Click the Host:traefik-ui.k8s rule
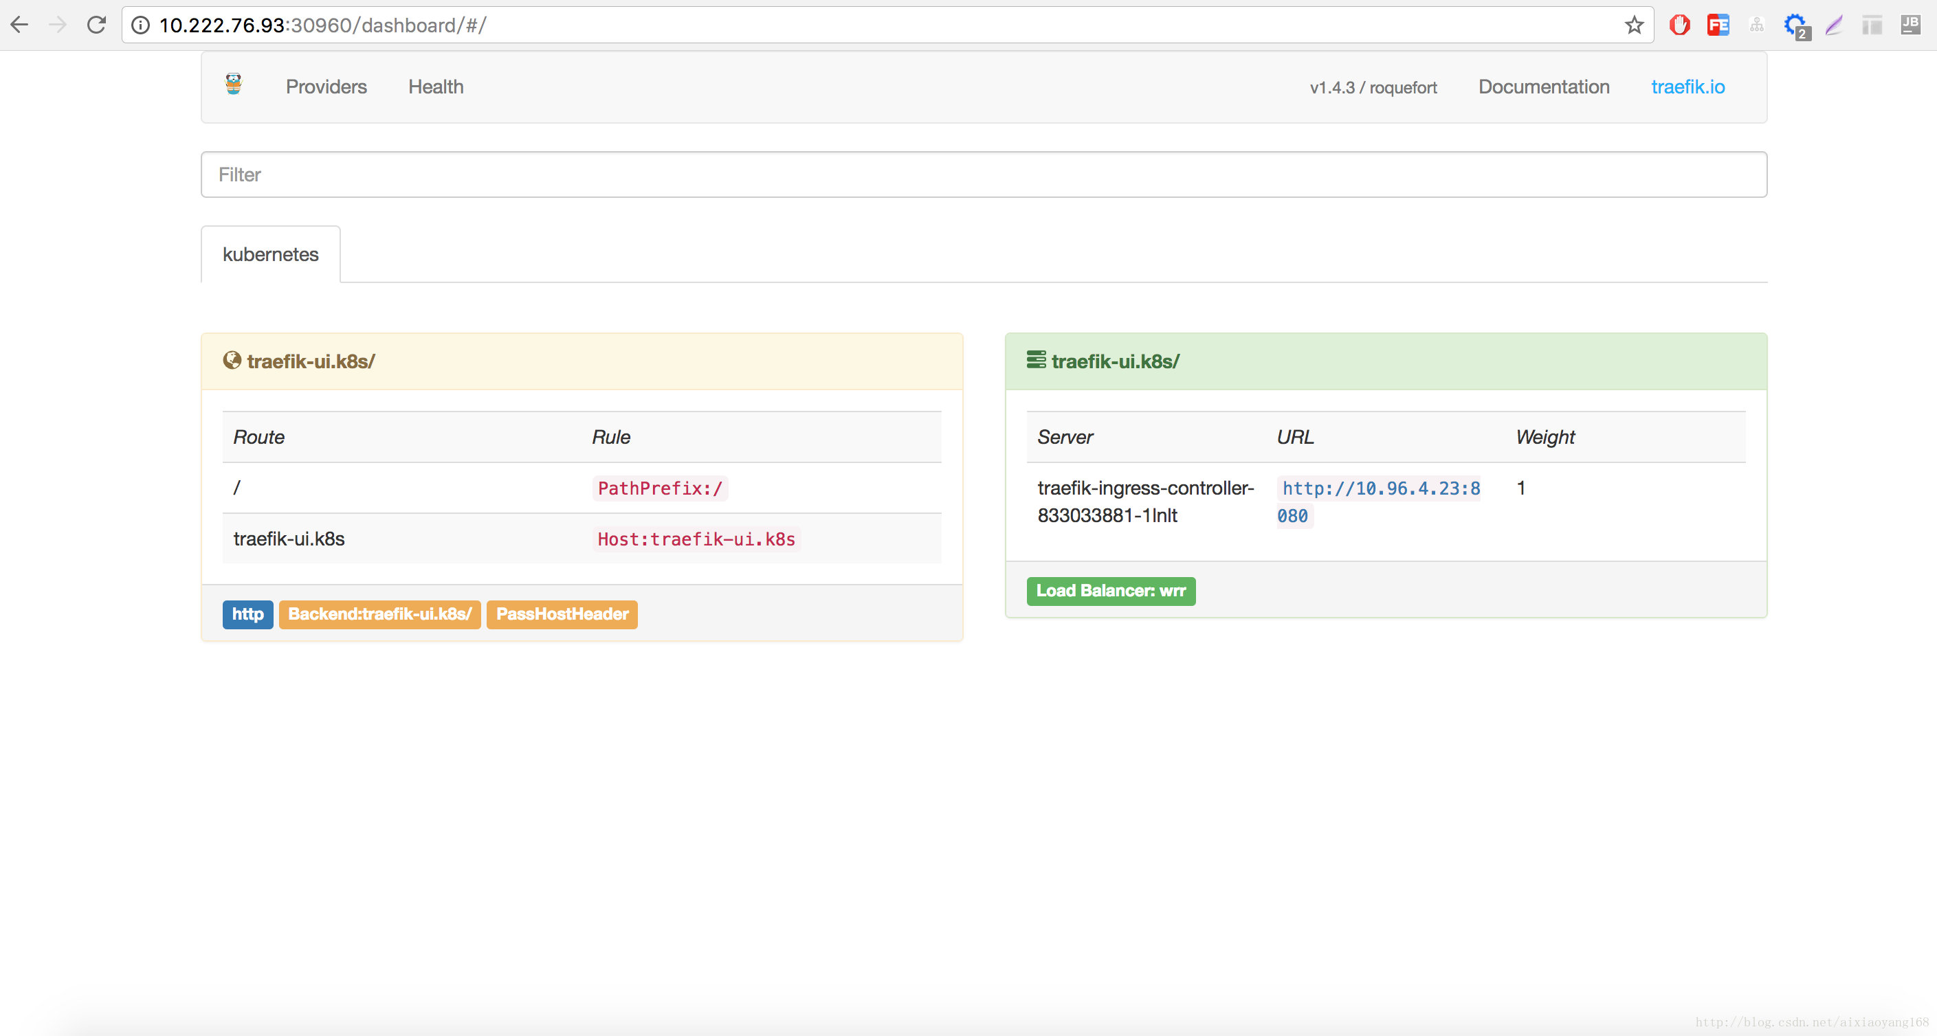Viewport: 1937px width, 1036px height. click(x=696, y=539)
